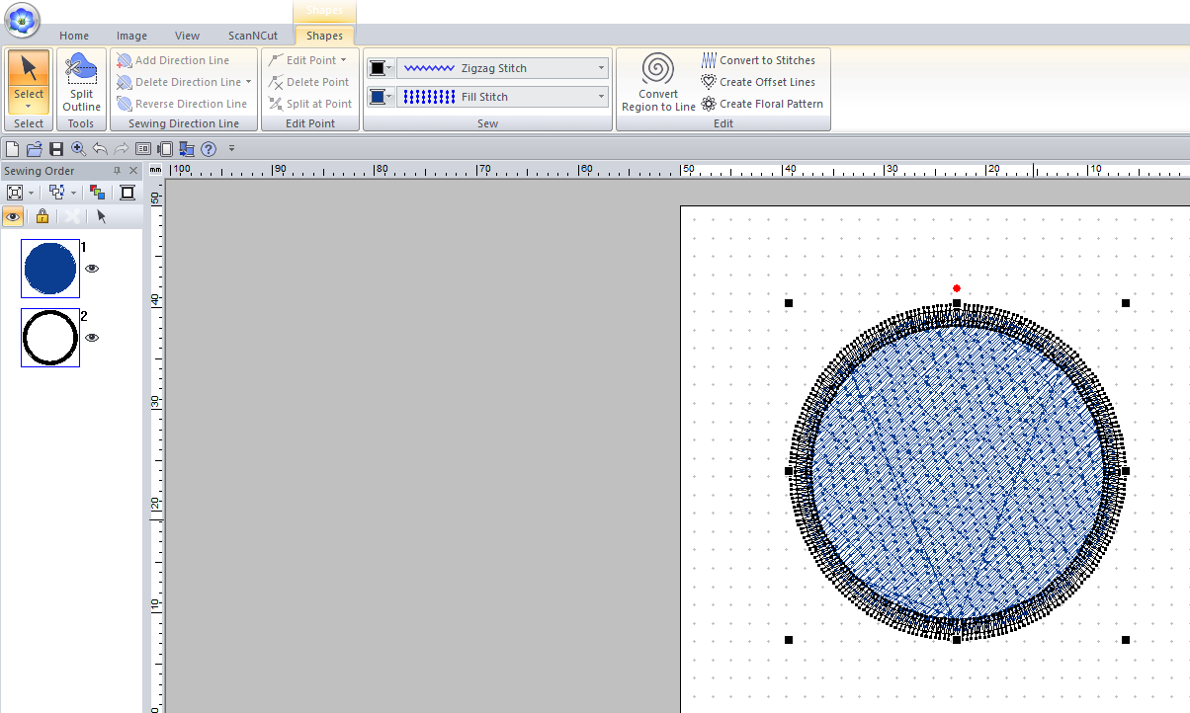Click the Save floppy disk icon

pos(56,149)
